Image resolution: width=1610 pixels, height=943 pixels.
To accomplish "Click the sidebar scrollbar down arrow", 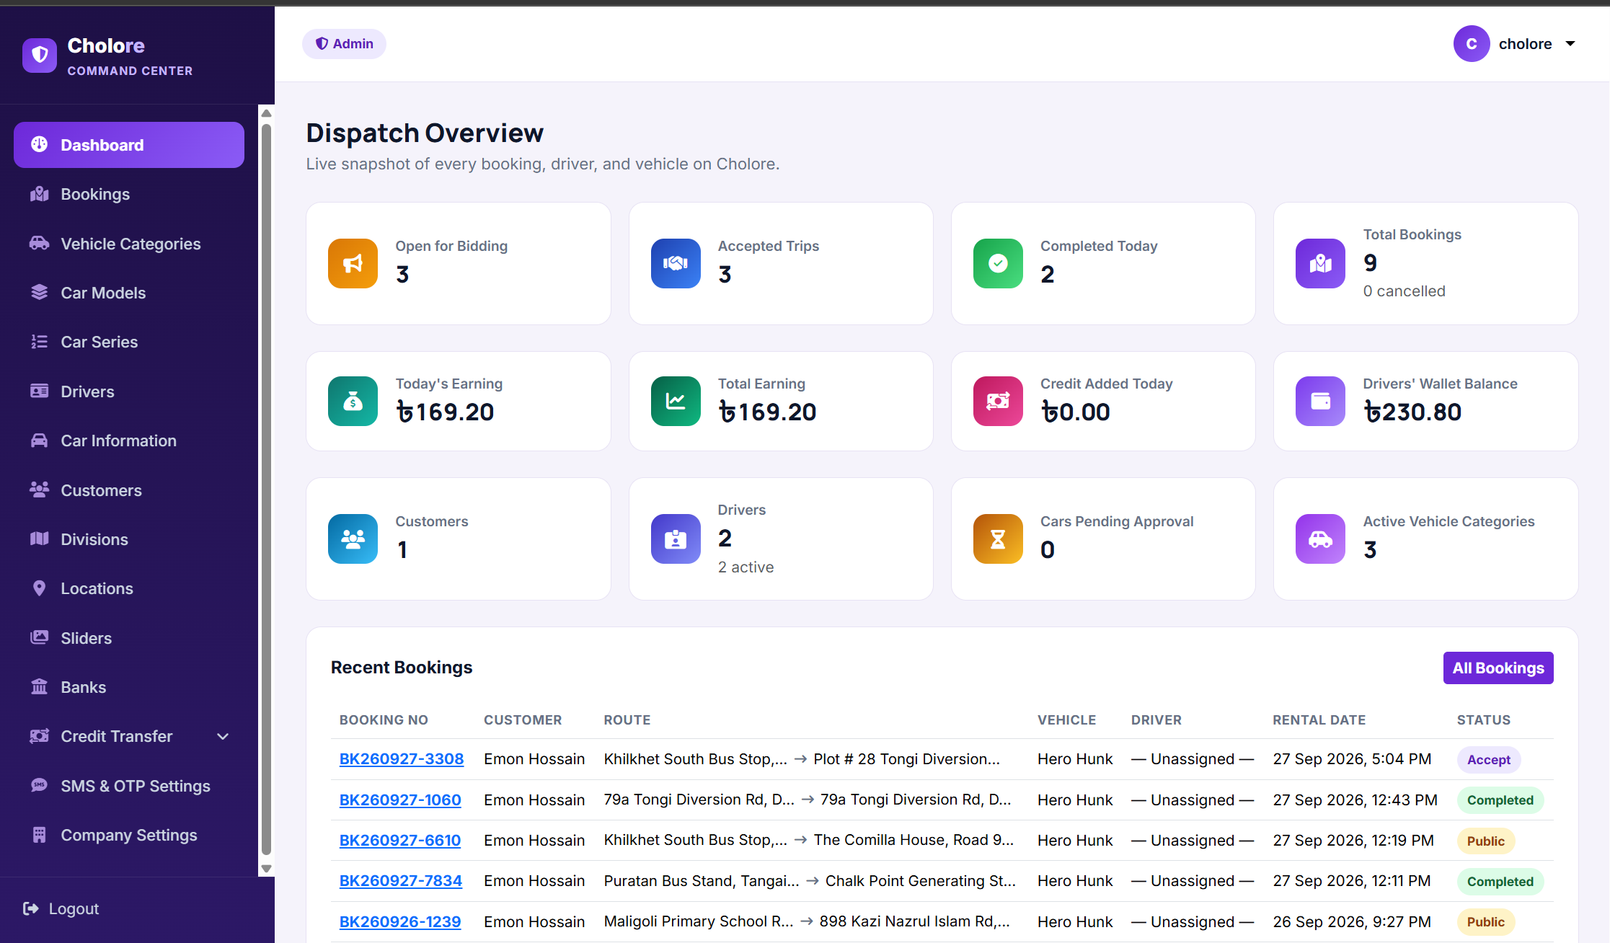I will click(x=266, y=869).
